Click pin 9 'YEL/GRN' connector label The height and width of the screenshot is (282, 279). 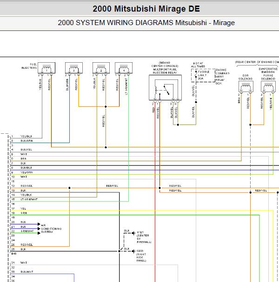click(27, 172)
